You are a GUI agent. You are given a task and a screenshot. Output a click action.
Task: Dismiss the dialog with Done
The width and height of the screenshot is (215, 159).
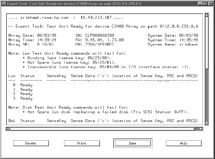[x=132, y=143]
